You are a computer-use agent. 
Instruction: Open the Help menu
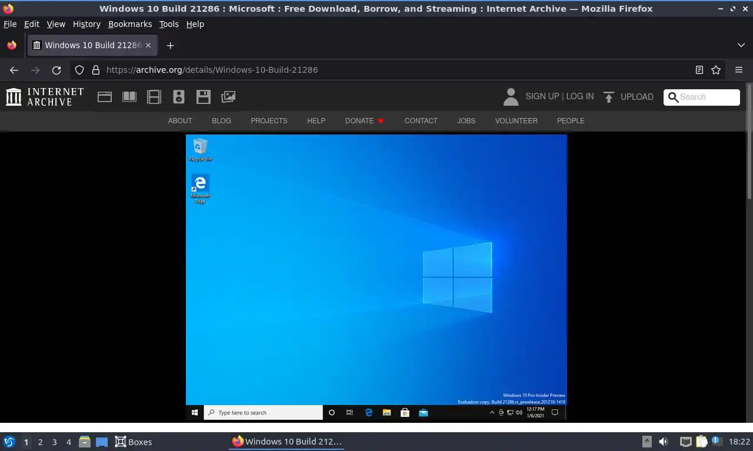click(195, 24)
